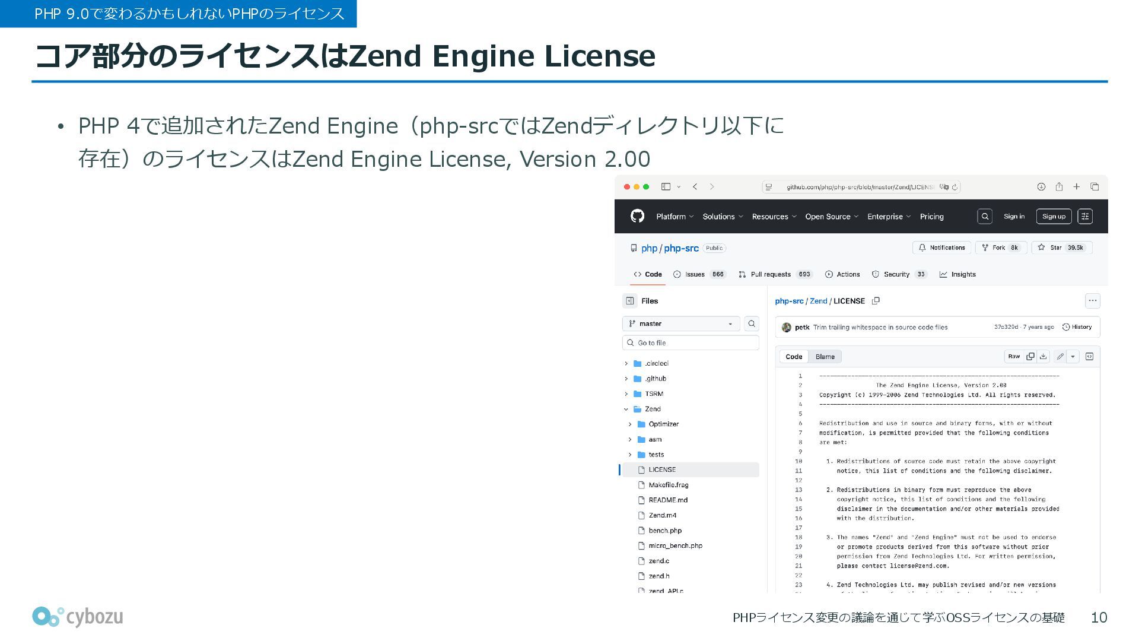Switch file view to Blame
The image size is (1139, 641).
[x=825, y=357]
